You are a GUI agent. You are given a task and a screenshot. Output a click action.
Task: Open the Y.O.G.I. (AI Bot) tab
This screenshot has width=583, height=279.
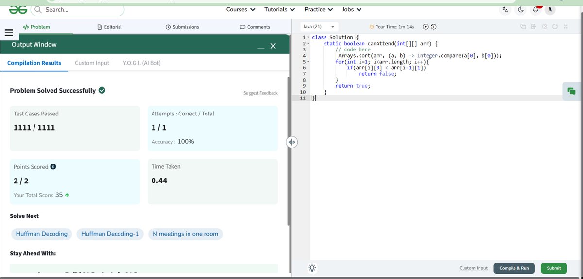[x=142, y=63]
